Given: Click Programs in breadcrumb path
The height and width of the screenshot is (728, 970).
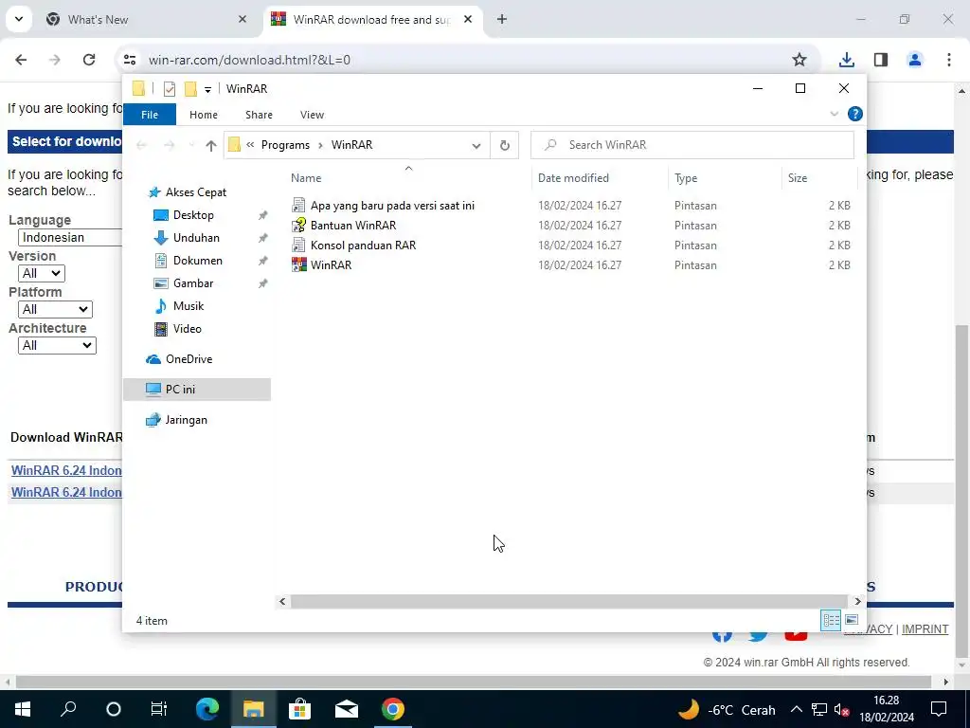Looking at the screenshot, I should click(x=285, y=145).
